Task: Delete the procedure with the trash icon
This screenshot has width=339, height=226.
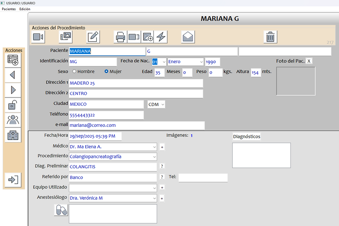Action: (270, 37)
